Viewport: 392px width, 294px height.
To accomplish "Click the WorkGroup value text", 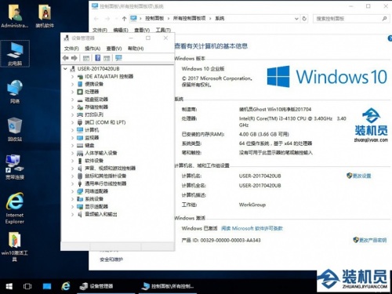I will (252, 205).
